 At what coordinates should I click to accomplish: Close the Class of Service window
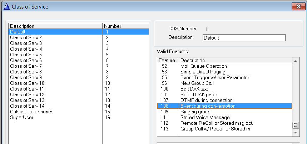pyautogui.click(x=296, y=6)
